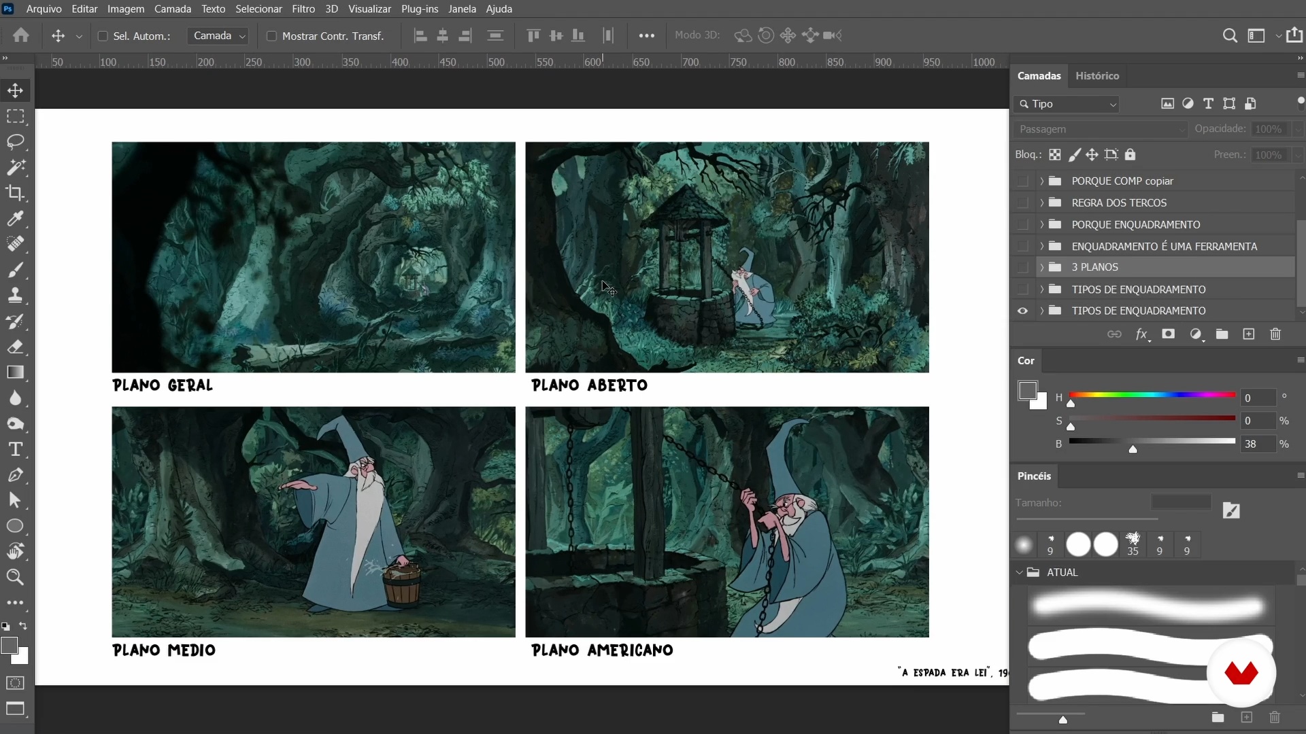This screenshot has height=734, width=1306.
Task: Click the Brightness B slider
Action: (x=1152, y=441)
